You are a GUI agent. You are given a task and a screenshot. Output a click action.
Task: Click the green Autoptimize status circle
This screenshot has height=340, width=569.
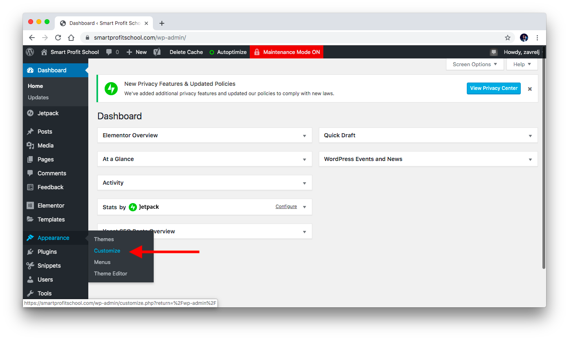pyautogui.click(x=212, y=52)
